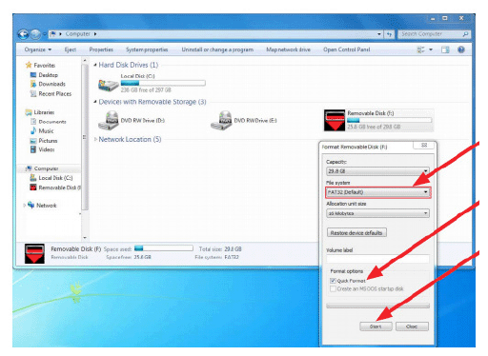Image resolution: width=488 pixels, height=356 pixels.
Task: Collapse Devices with Removable Storage group
Action: pos(95,102)
